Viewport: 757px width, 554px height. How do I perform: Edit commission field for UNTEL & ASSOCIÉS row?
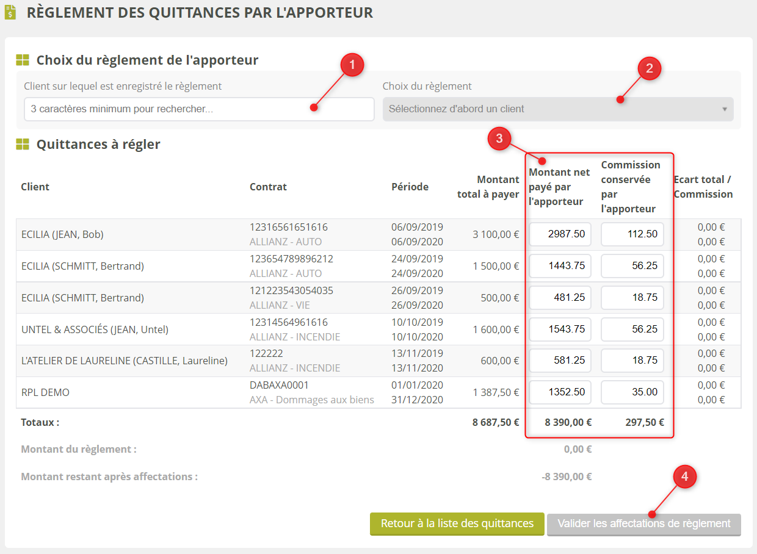tap(632, 329)
